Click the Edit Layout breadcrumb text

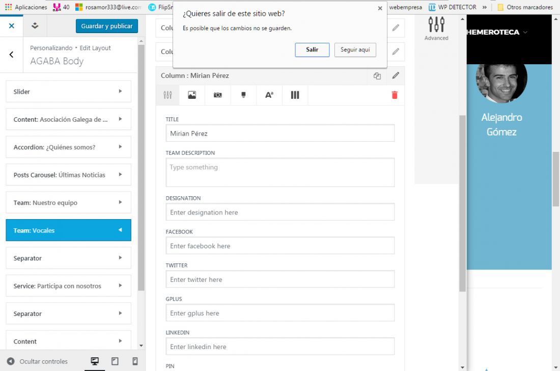click(x=95, y=48)
